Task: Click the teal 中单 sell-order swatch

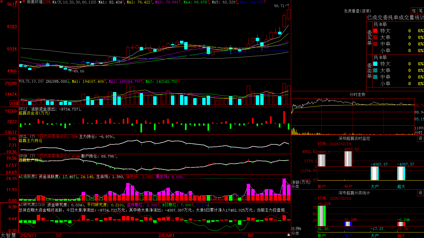Action: click(x=375, y=77)
